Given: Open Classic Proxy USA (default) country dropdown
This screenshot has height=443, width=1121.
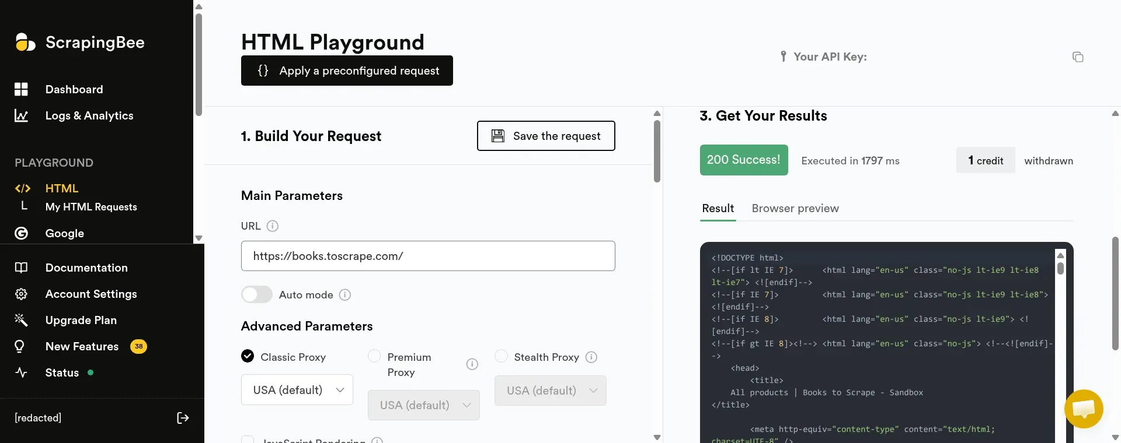Looking at the screenshot, I should [297, 390].
